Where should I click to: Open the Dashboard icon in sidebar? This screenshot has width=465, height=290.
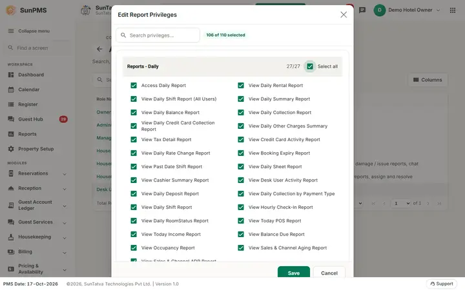click(11, 75)
